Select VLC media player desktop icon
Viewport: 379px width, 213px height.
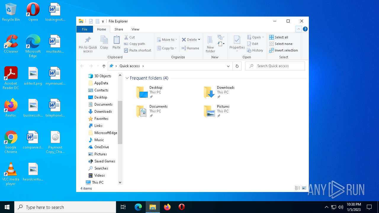tap(11, 174)
